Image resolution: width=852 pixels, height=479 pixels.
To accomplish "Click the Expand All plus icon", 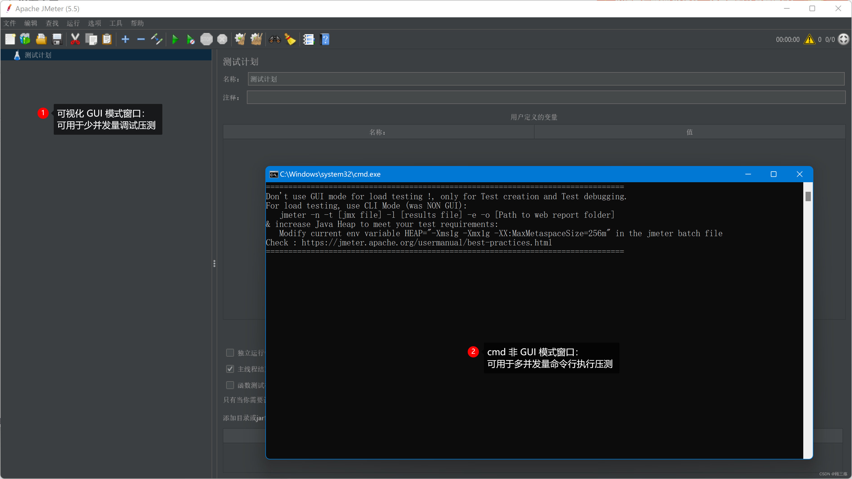I will coord(125,39).
